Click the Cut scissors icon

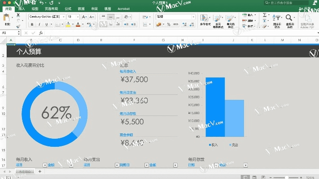[x=18, y=15]
